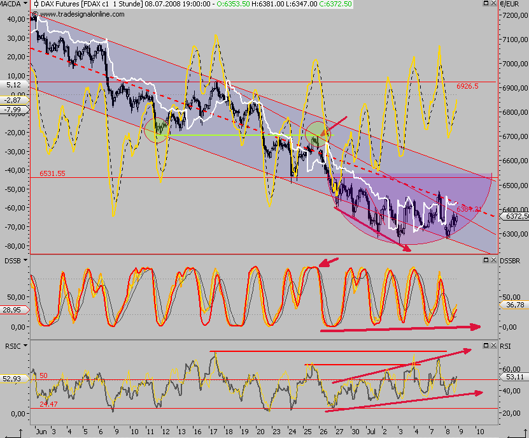529x438 pixels.
Task: Close the main MACDA price pane
Action: 493,3
